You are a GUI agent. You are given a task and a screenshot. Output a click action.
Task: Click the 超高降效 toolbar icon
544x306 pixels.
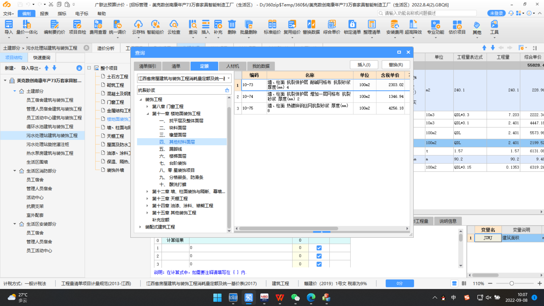pyautogui.click(x=413, y=27)
